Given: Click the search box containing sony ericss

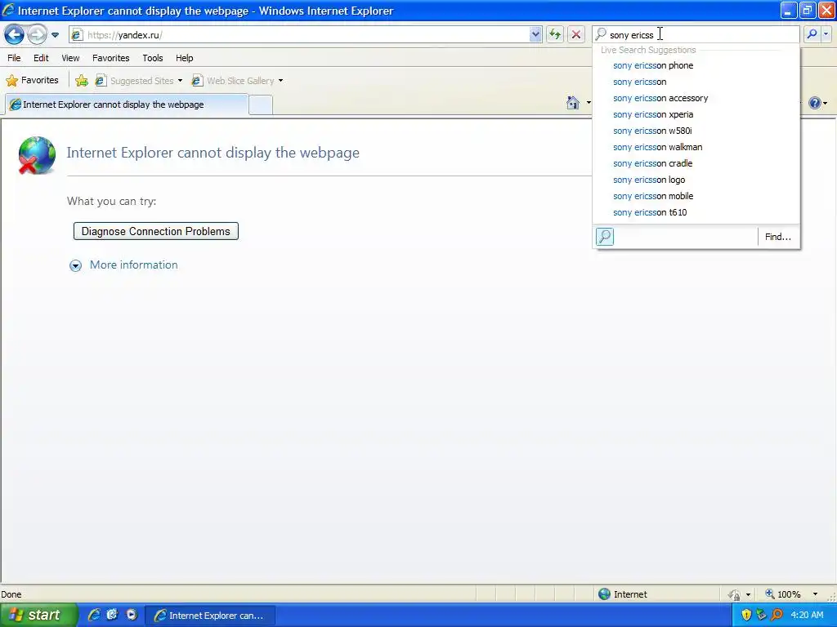Looking at the screenshot, I should tap(696, 34).
